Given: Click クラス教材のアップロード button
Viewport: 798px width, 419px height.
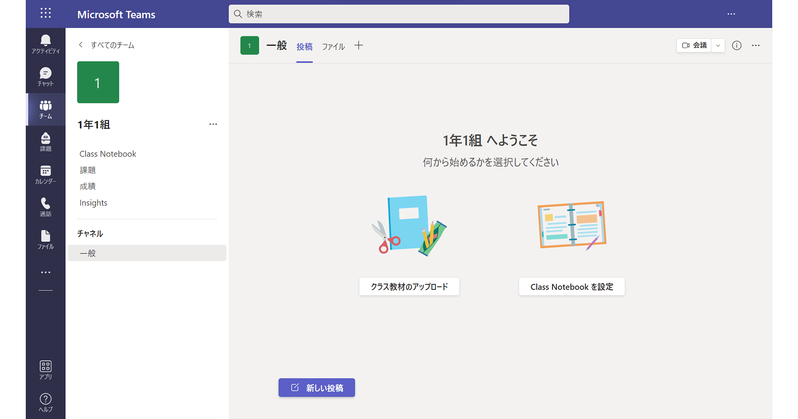Looking at the screenshot, I should (409, 287).
